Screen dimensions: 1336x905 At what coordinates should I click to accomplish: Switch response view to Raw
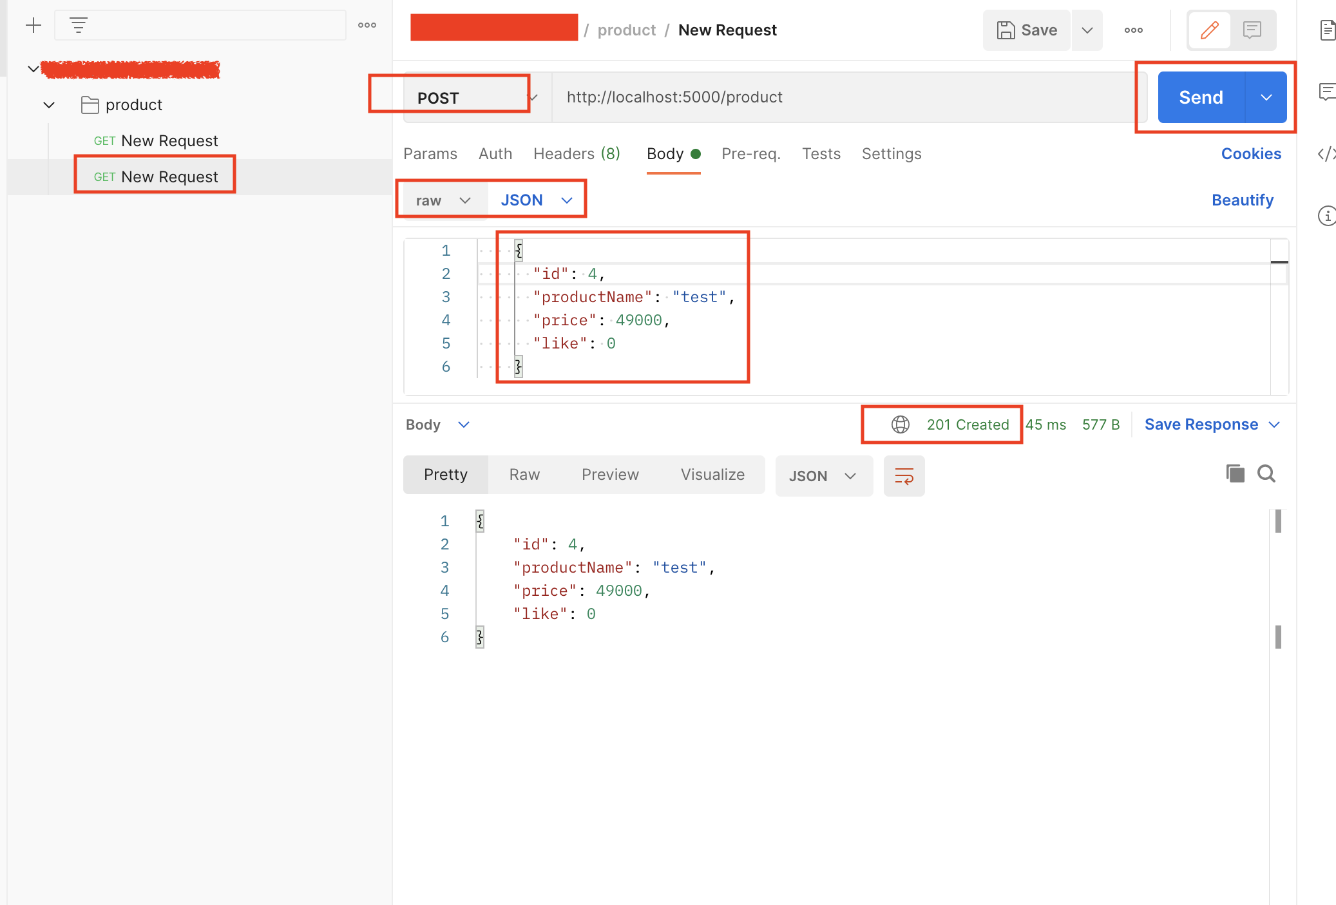[524, 475]
